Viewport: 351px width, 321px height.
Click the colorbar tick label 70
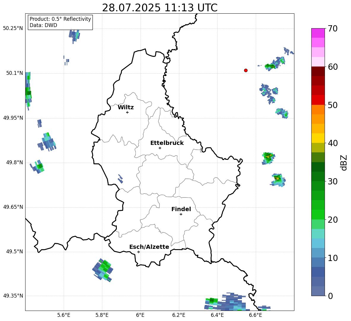[333, 29]
